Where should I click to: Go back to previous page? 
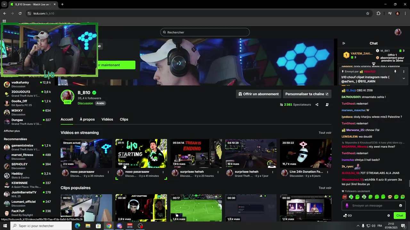pyautogui.click(x=4, y=13)
